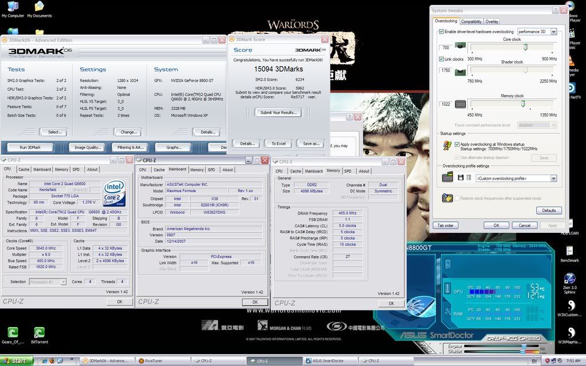Image resolution: width=586 pixels, height=366 pixels.
Task: Click the delete profile trash can icon
Action: (x=469, y=178)
